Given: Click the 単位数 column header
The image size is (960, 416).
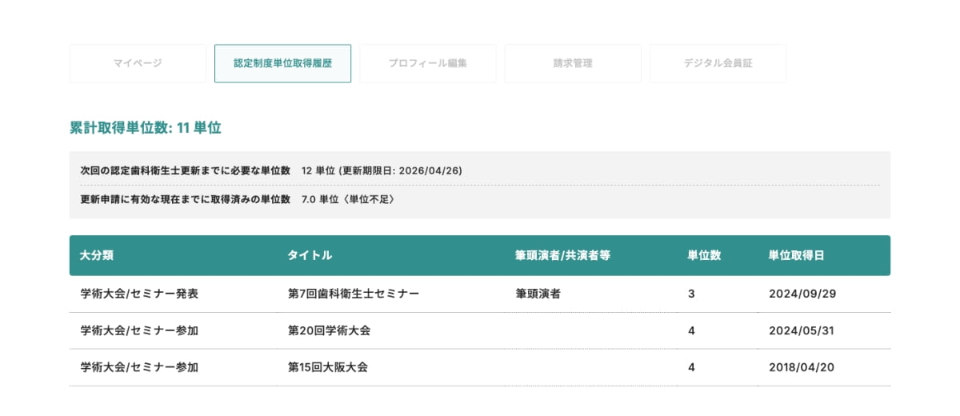Looking at the screenshot, I should tap(704, 255).
